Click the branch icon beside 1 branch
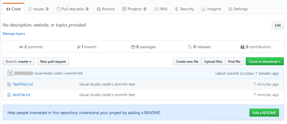This screenshot has height=124, width=287. coord(79,47)
